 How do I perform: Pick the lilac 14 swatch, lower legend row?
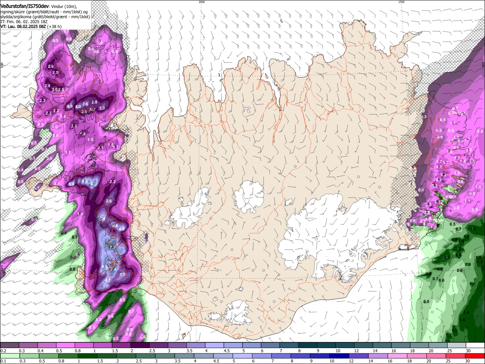point(378,356)
